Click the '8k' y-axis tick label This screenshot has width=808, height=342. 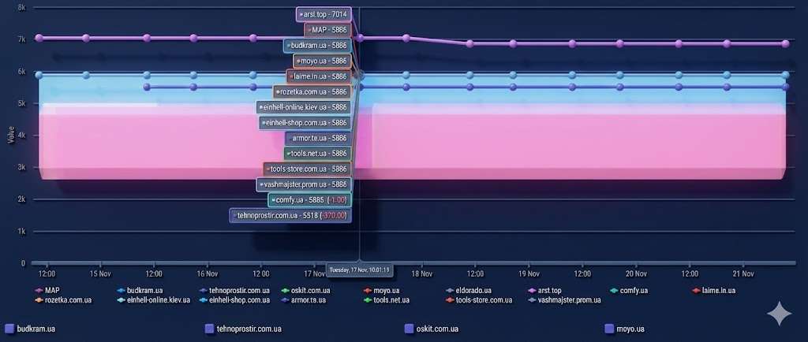[x=21, y=7]
